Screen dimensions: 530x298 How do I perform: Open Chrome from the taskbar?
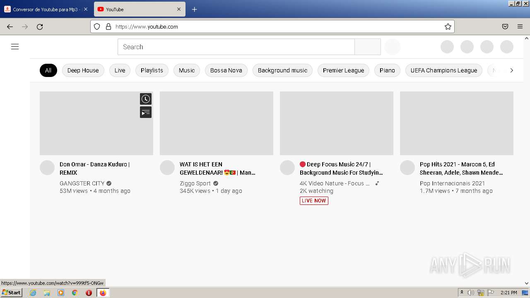pos(75,293)
